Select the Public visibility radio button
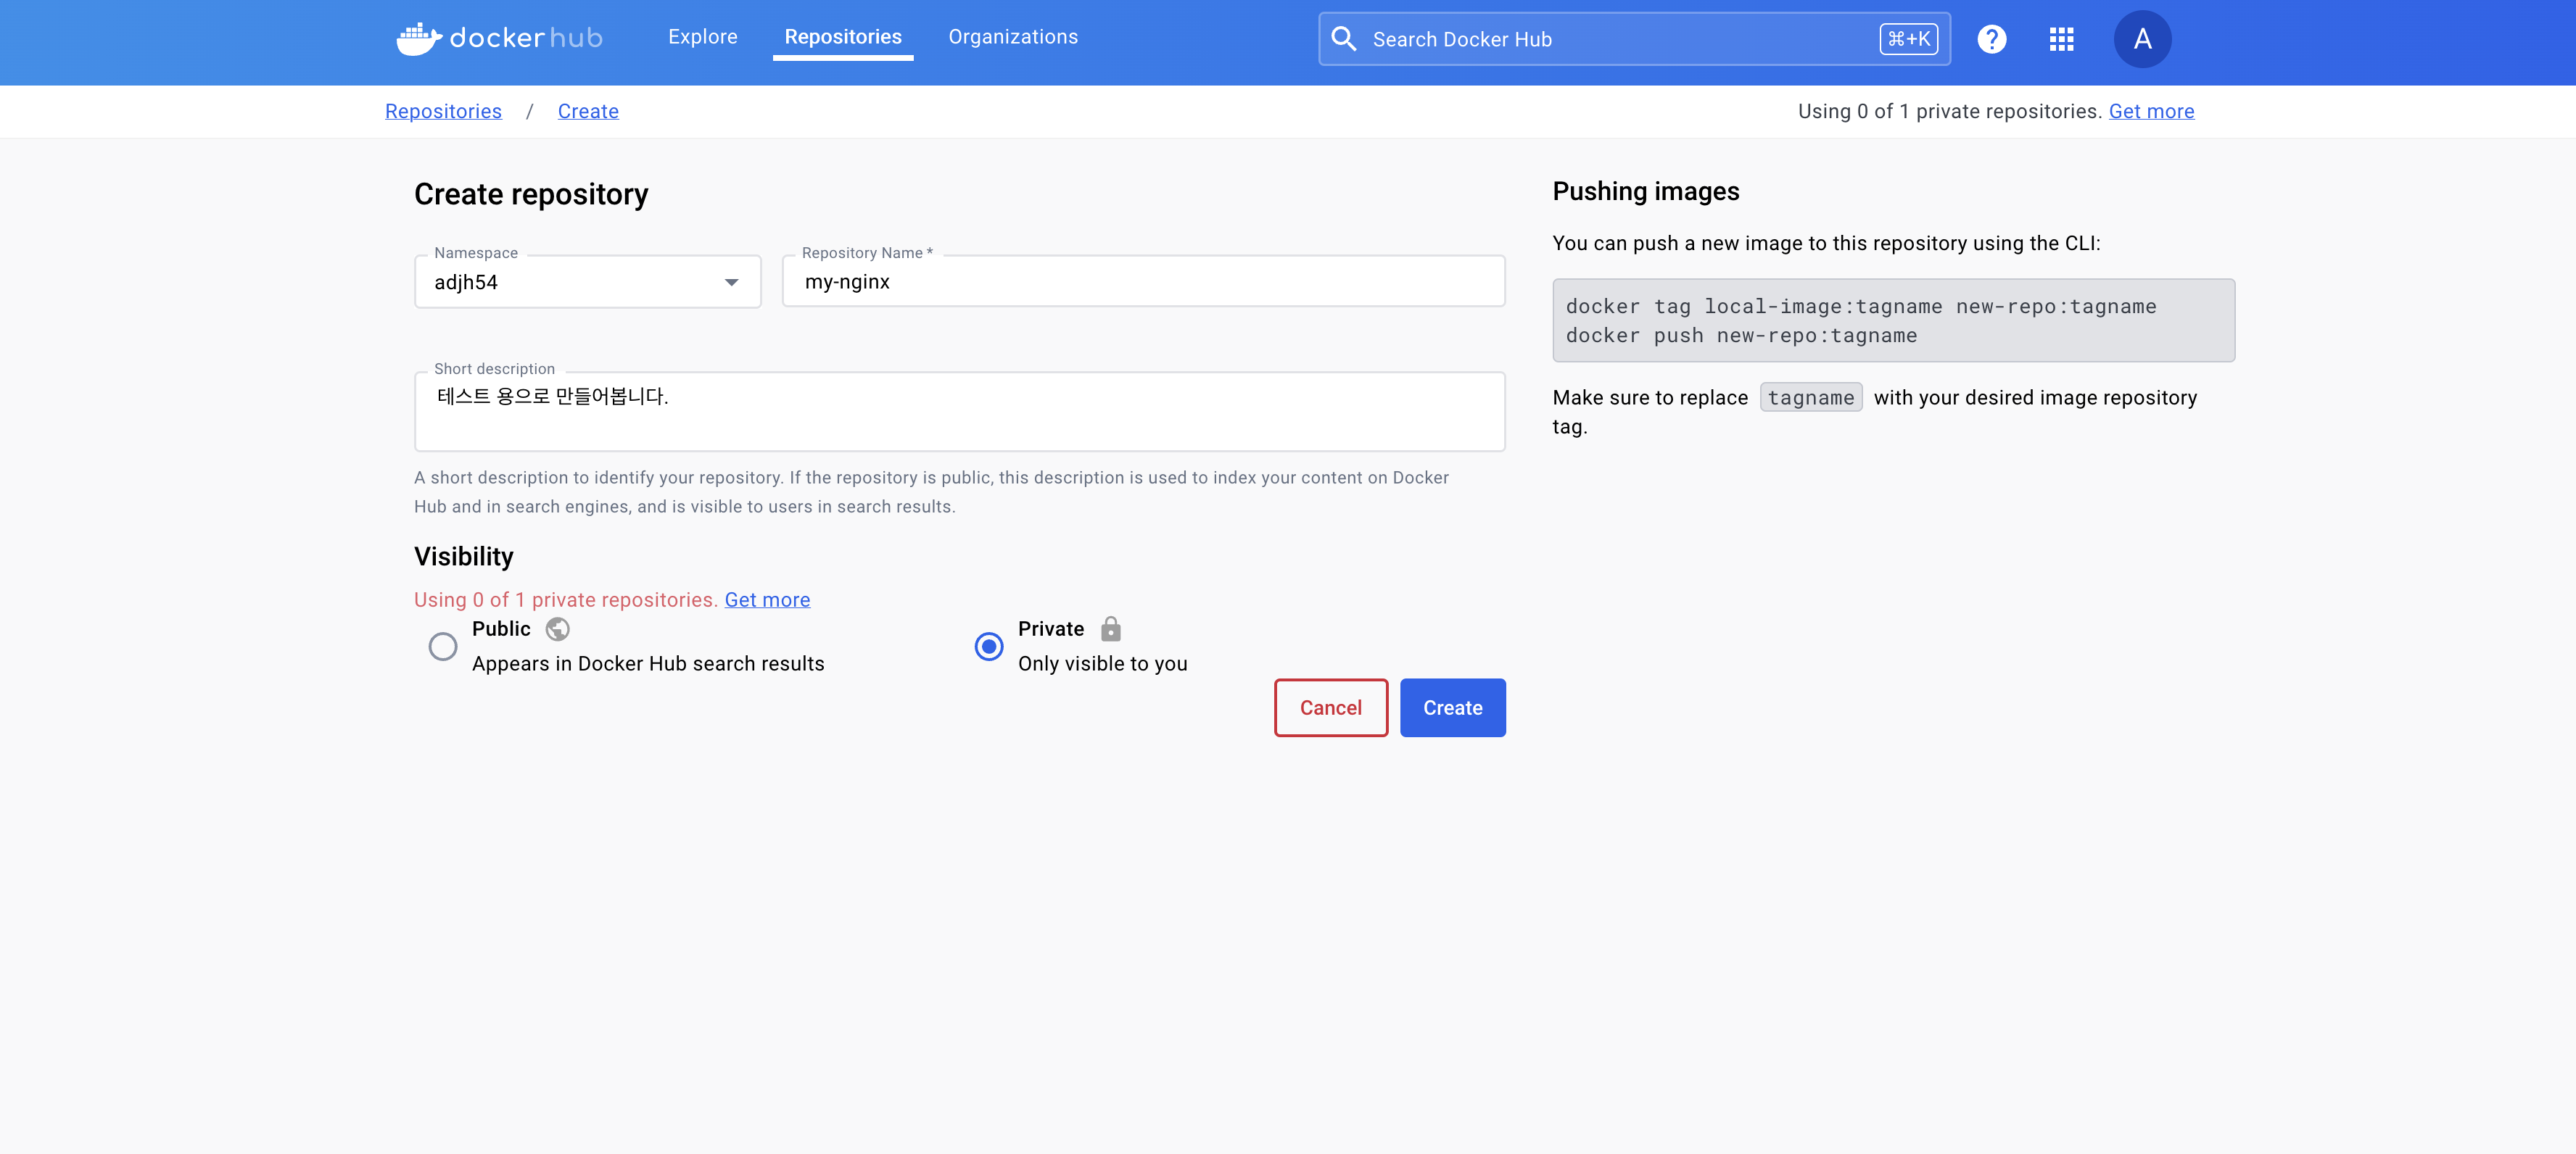This screenshot has width=2576, height=1154. click(443, 647)
